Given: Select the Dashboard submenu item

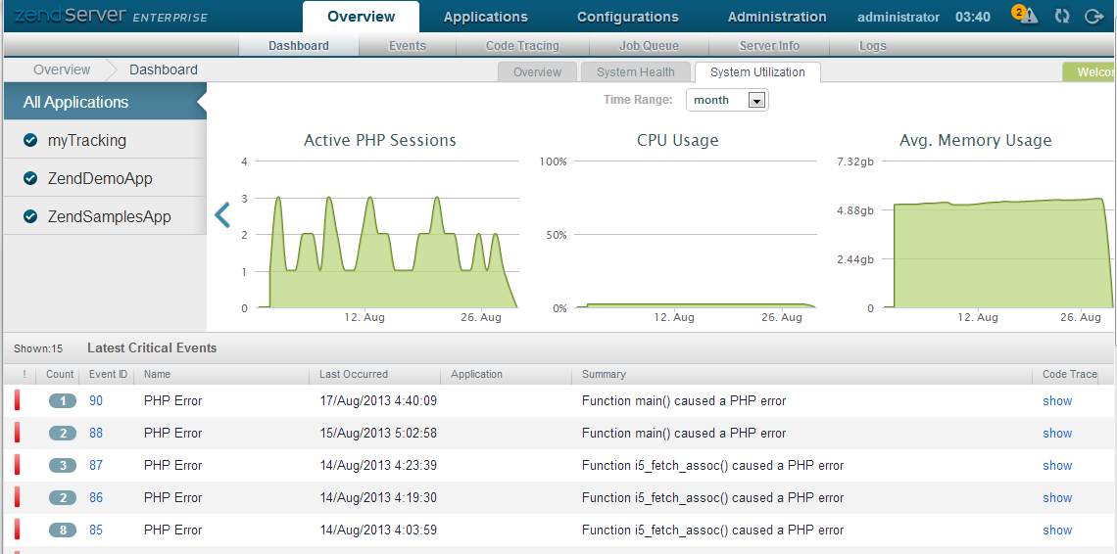Looking at the screenshot, I should pos(299,46).
